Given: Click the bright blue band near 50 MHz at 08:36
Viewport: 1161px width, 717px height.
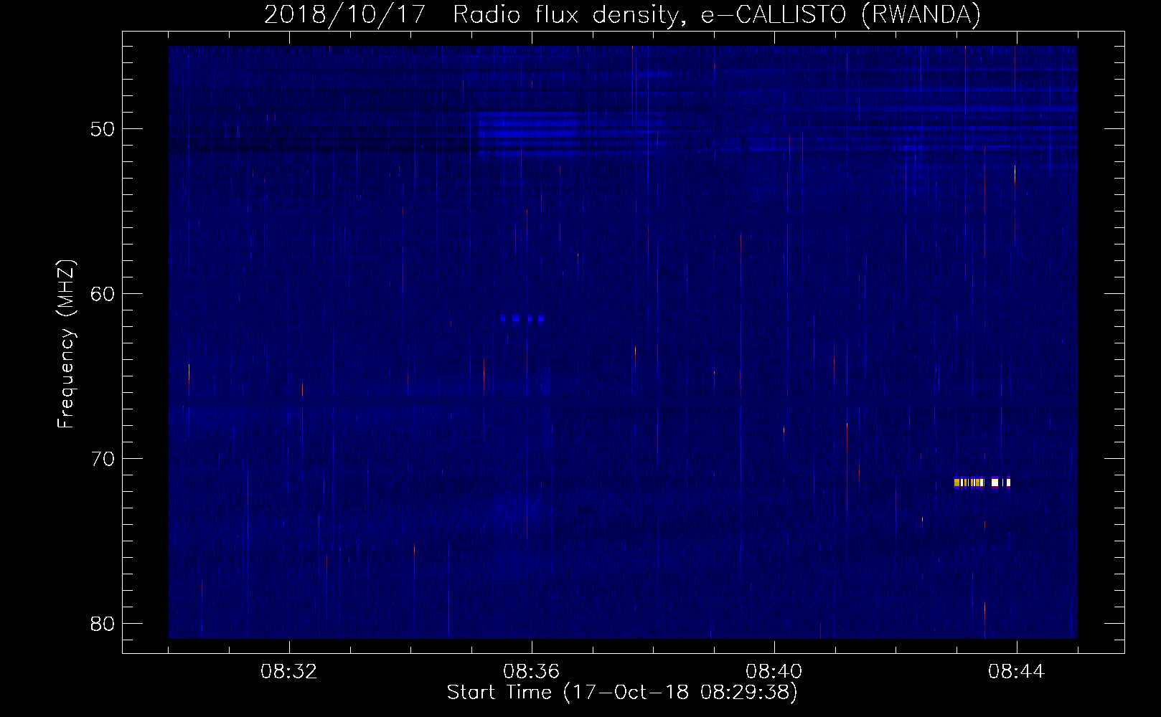Looking at the screenshot, I should (527, 133).
